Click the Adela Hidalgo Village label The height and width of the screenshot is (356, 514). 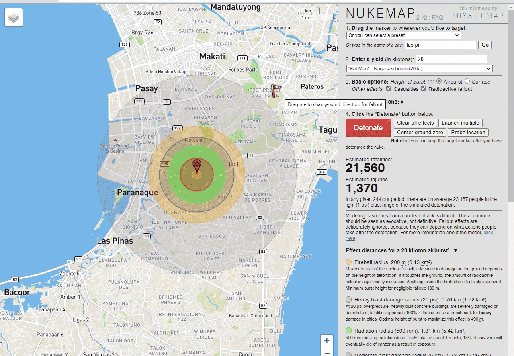click(x=167, y=72)
